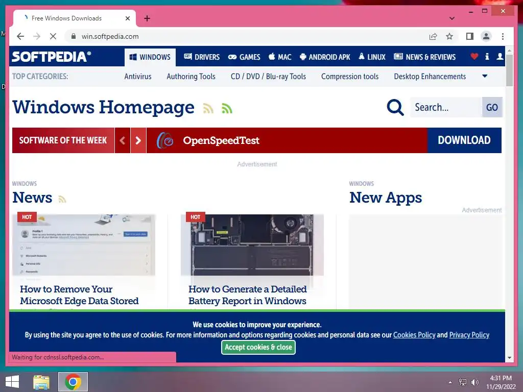The width and height of the screenshot is (523, 392).
Task: Open the battery report article thumbnail
Action: coord(252,245)
